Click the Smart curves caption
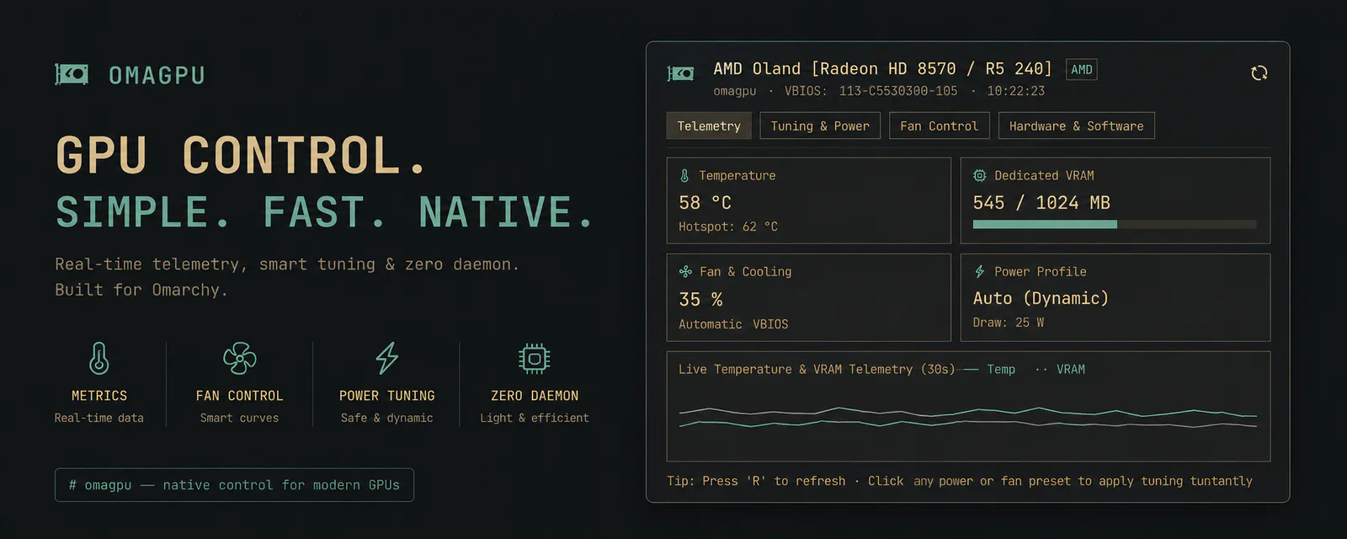The width and height of the screenshot is (1347, 539). point(239,418)
